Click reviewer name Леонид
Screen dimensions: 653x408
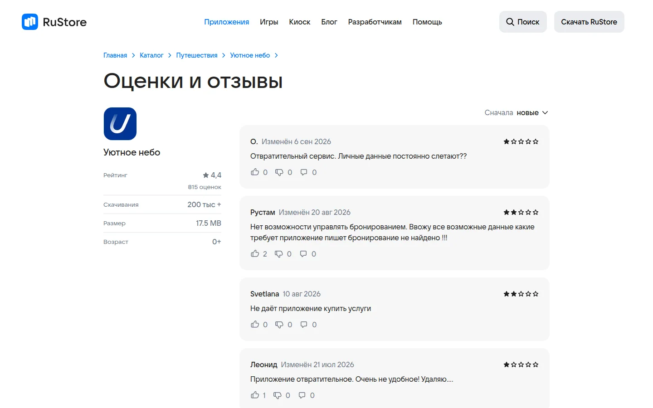pos(263,364)
